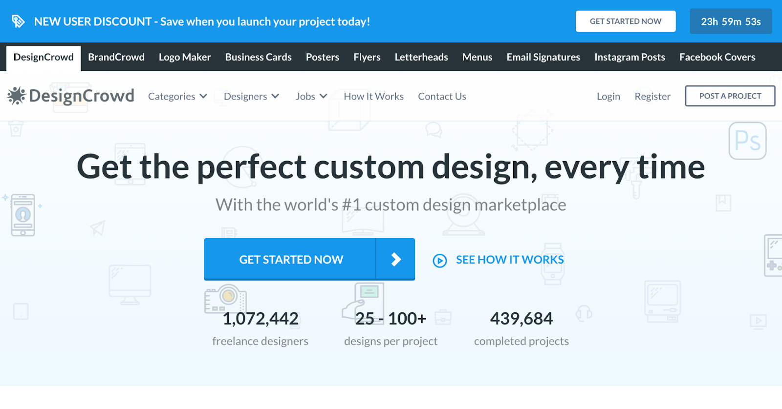This screenshot has height=409, width=782.
Task: Expand the Designers dropdown
Action: tap(252, 96)
